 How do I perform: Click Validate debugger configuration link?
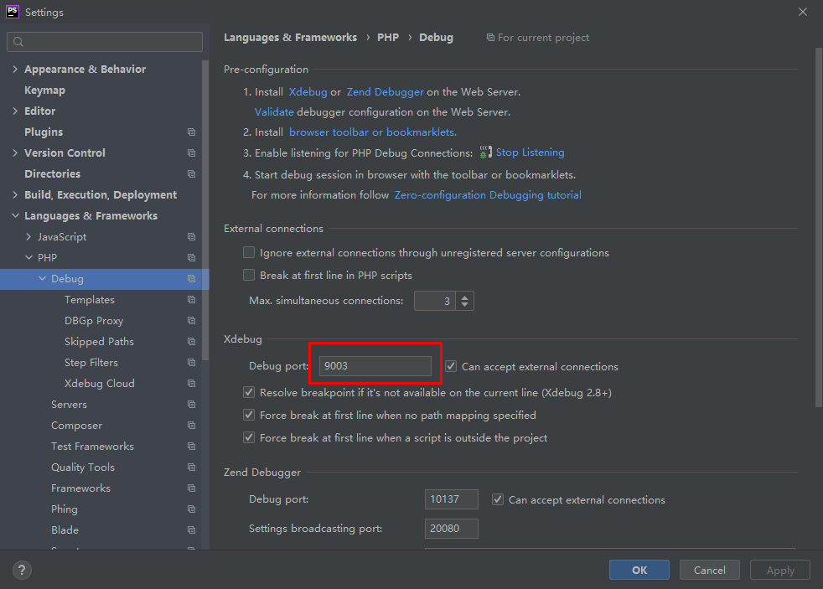pyautogui.click(x=274, y=111)
